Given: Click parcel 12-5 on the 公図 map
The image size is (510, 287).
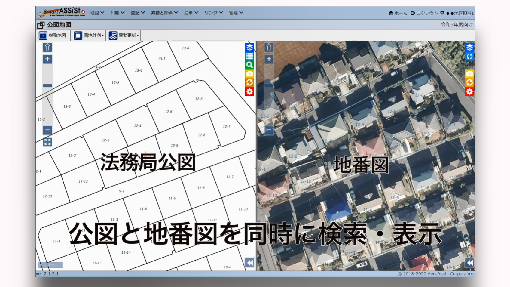Looking at the screenshot, I should point(168,112).
